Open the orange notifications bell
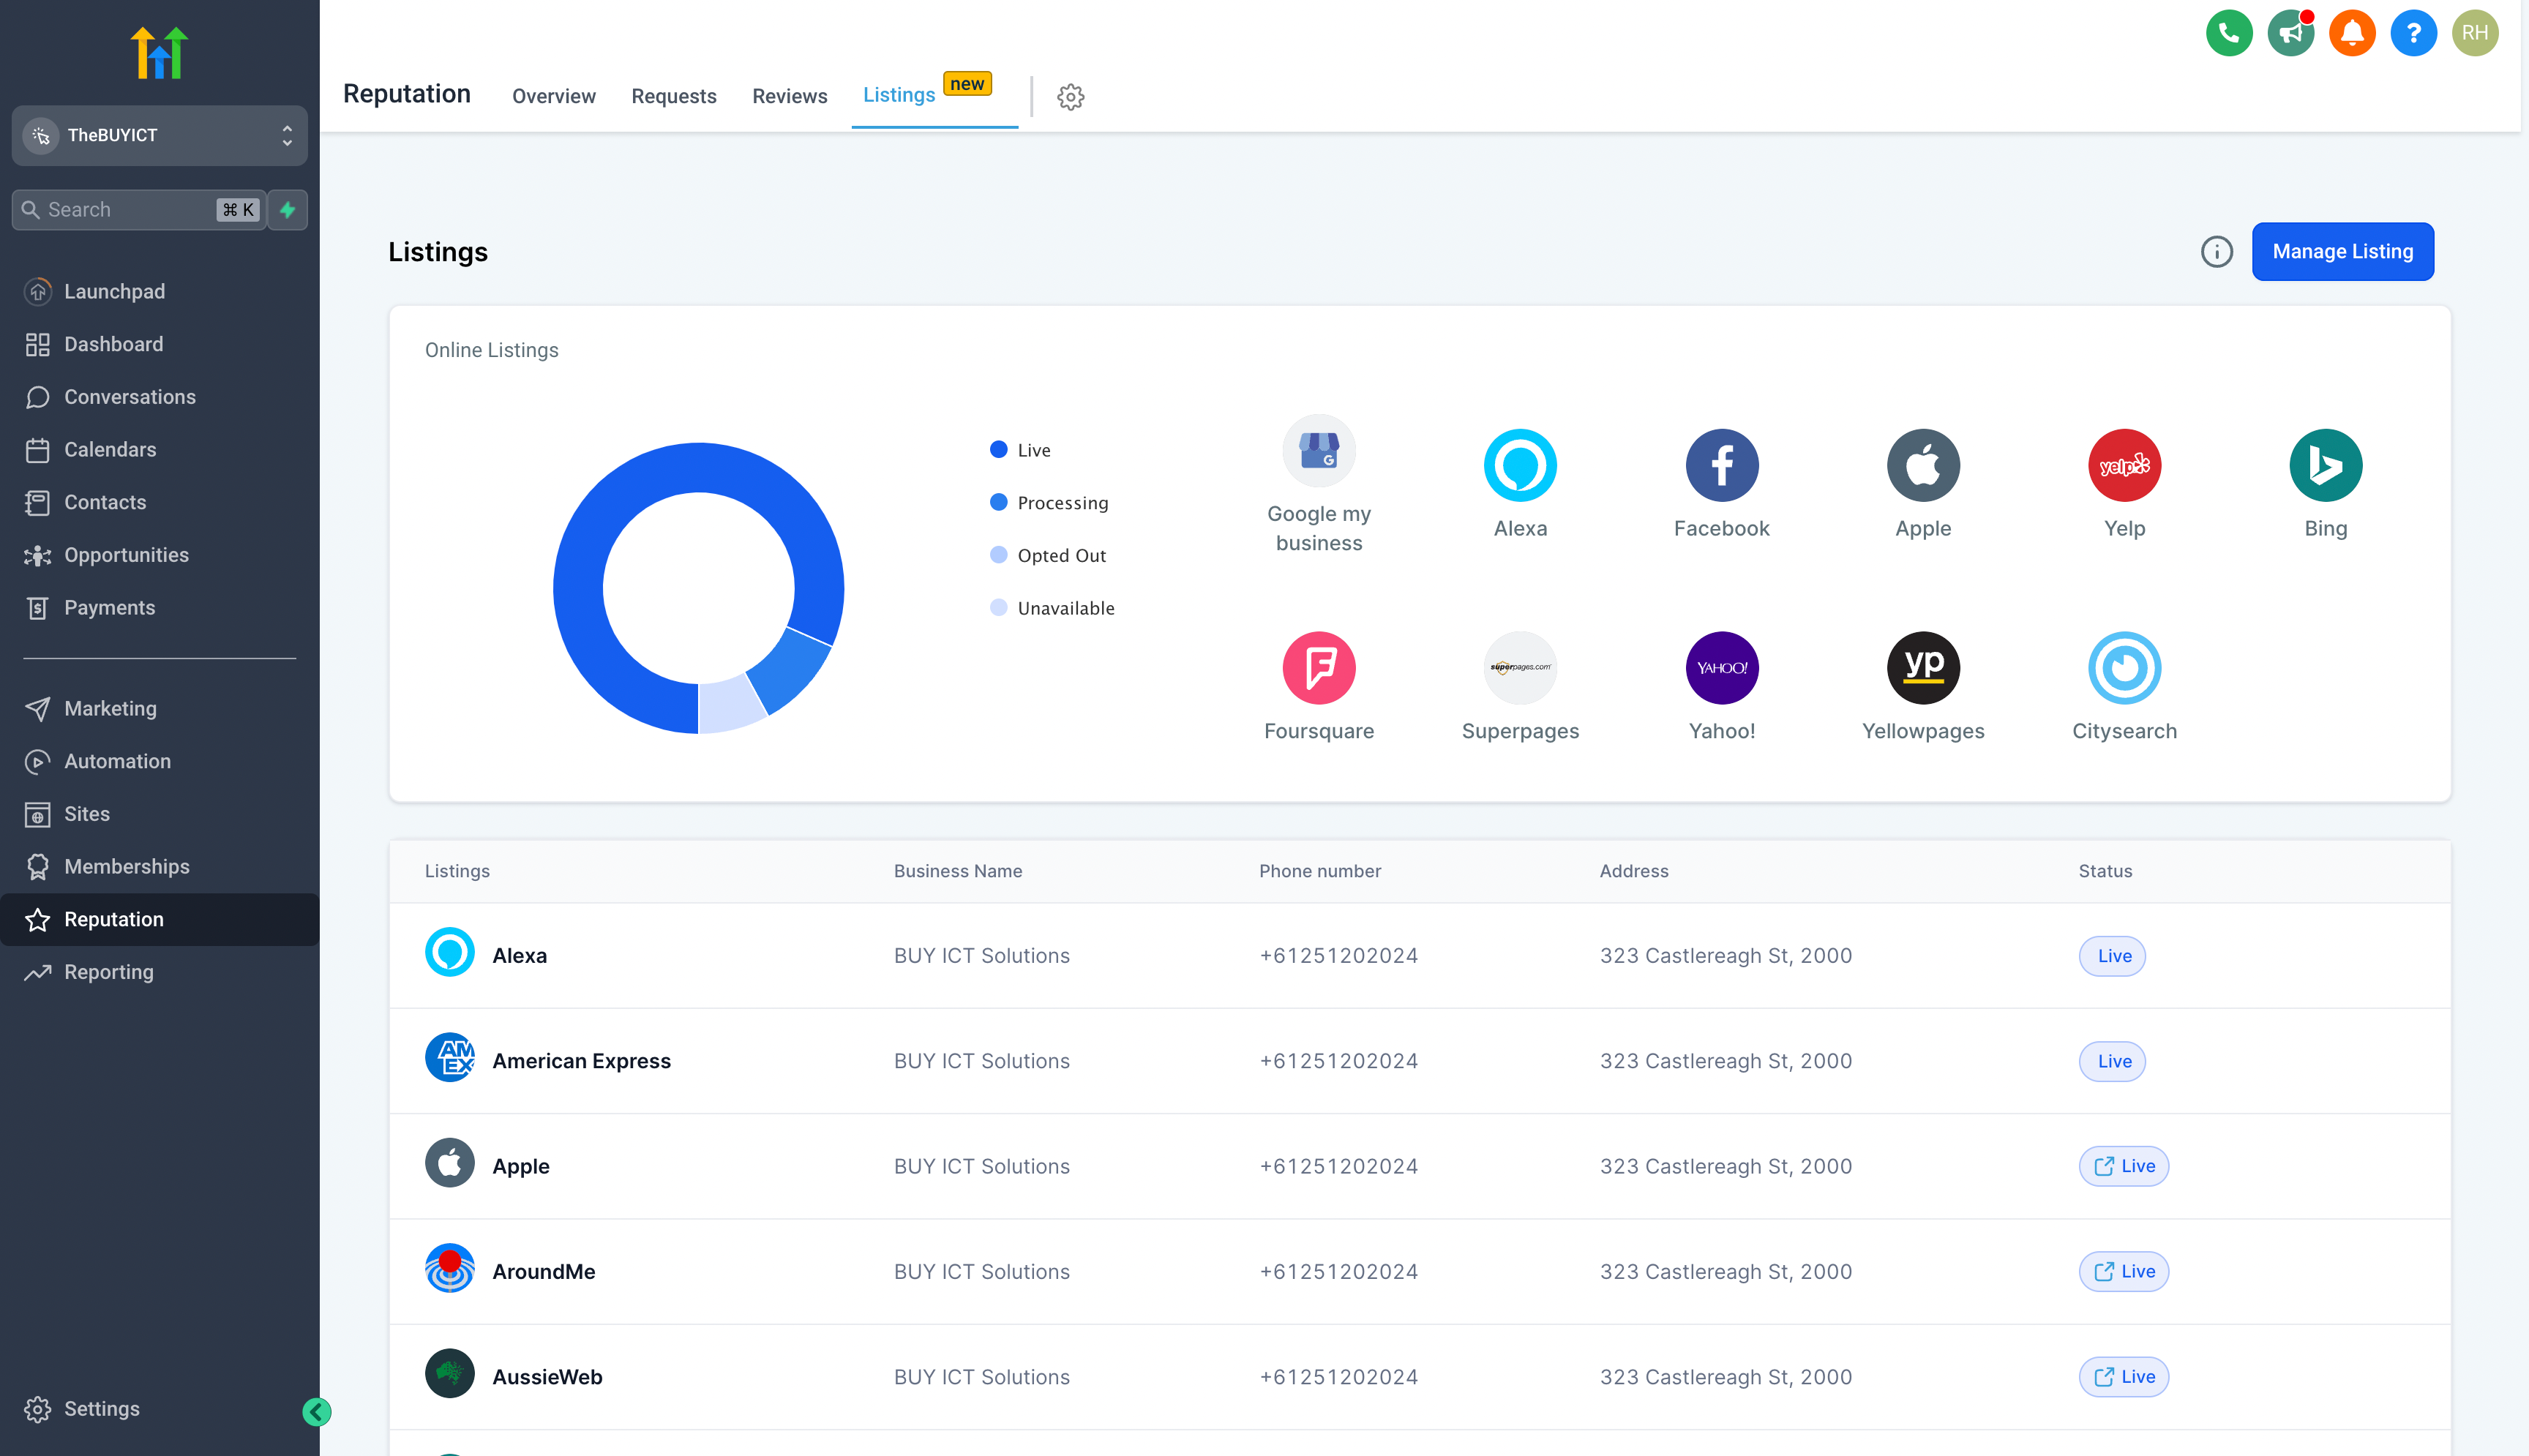Screen dimensions: 2529x1456 [2352, 33]
